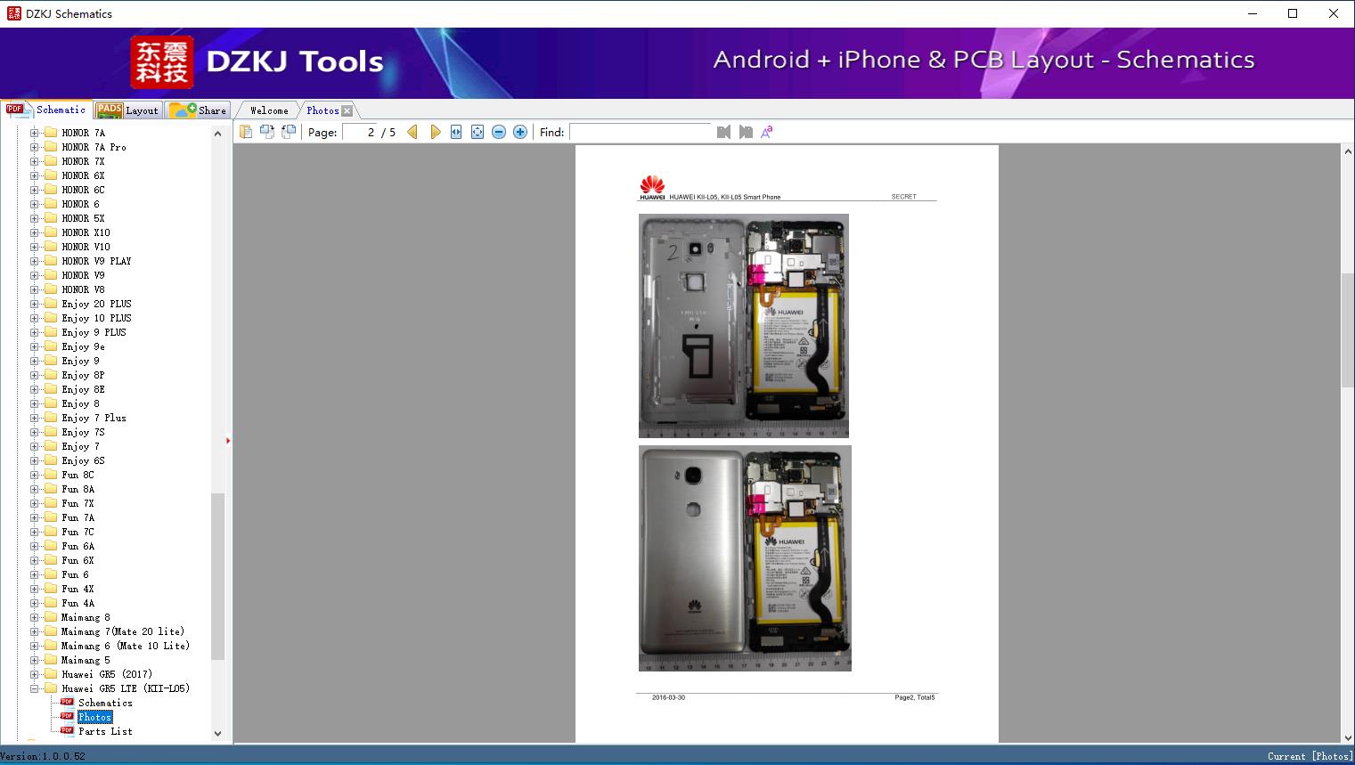The image size is (1355, 765).
Task: Select the HONOR 6C folder
Action: coord(83,190)
